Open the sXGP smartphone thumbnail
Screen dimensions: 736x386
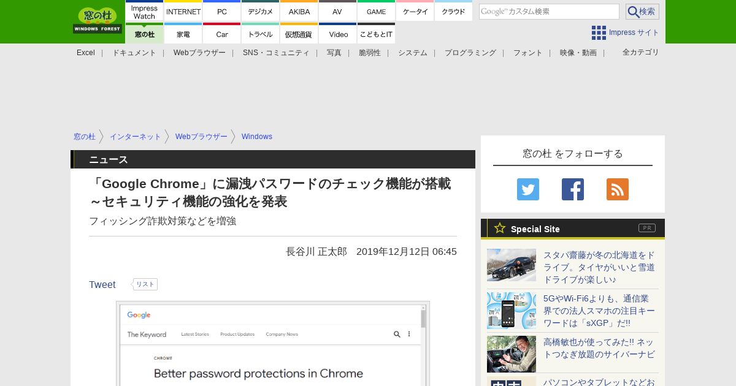pyautogui.click(x=512, y=311)
